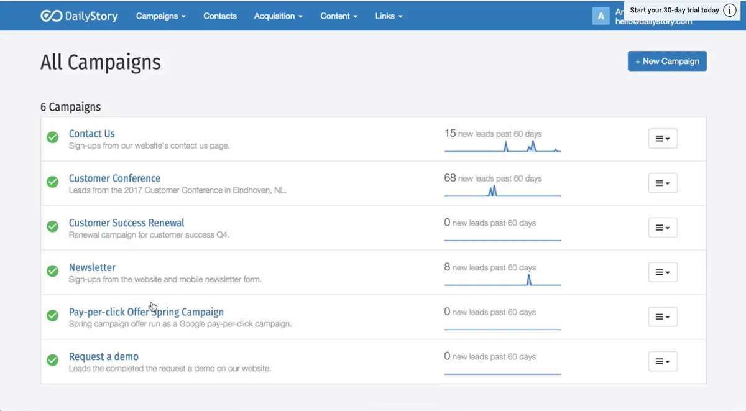Viewport: 746px width, 411px height.
Task: Open the Newsletter campaign link
Action: click(x=92, y=267)
